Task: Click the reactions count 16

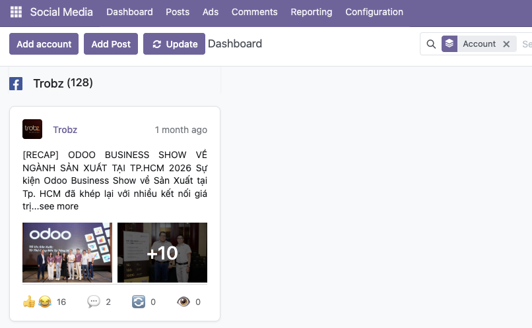Action: point(61,302)
